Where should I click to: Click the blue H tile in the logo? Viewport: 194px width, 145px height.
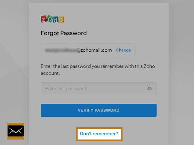tap(55, 19)
